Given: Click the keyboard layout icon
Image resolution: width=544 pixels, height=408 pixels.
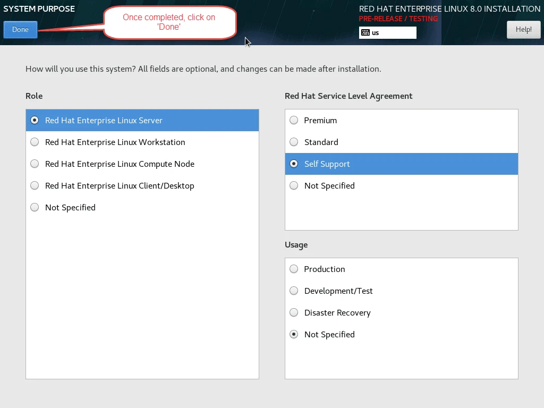Looking at the screenshot, I should (x=365, y=33).
